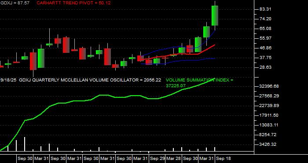Select the 37225.07 summation index value
The height and width of the screenshot is (163, 308).
pos(176,86)
